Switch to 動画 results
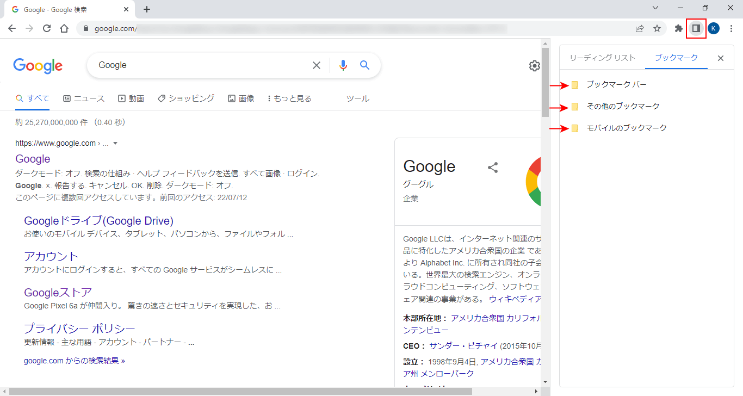 tap(131, 98)
